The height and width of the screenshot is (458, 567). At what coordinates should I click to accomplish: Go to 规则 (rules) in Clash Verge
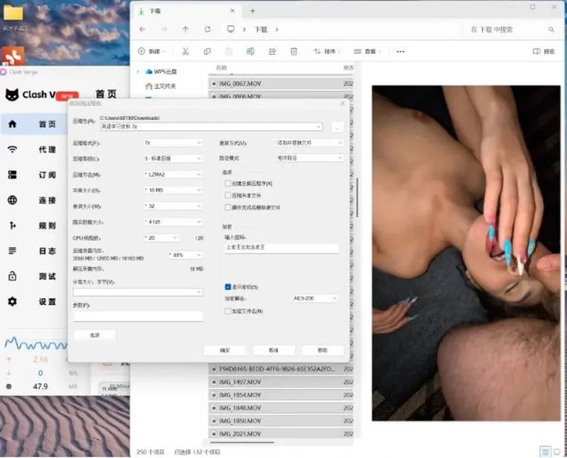pyautogui.click(x=34, y=225)
